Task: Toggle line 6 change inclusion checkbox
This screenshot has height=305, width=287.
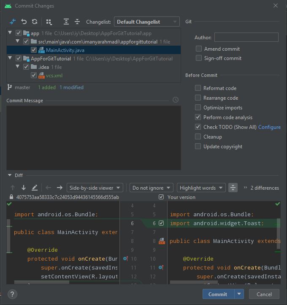Action: click(x=161, y=223)
